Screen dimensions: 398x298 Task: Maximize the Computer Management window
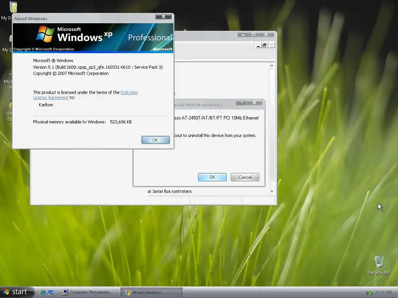coord(253,34)
